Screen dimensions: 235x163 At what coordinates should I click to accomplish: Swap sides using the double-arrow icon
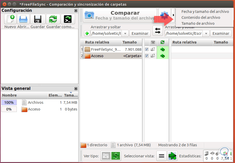pos(157,31)
